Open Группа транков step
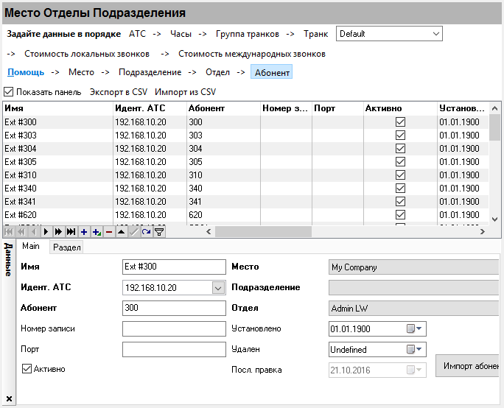Viewport: 504px width, 408px height. tap(247, 34)
